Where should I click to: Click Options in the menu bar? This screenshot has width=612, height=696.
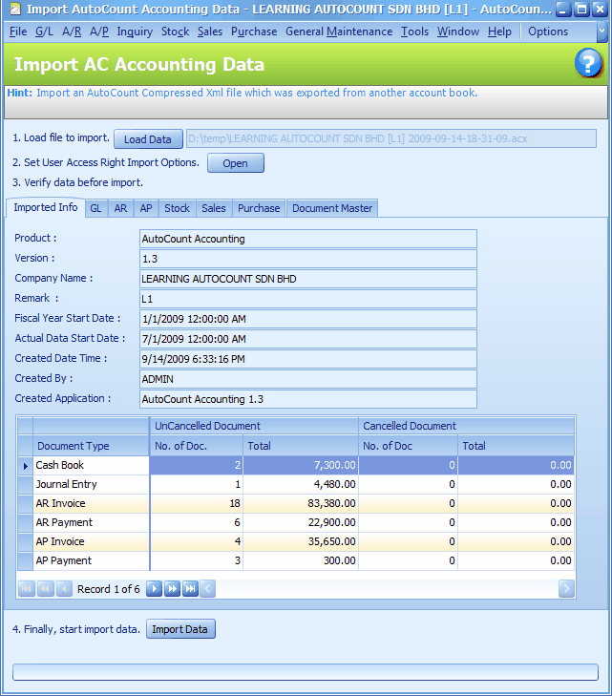(x=548, y=32)
